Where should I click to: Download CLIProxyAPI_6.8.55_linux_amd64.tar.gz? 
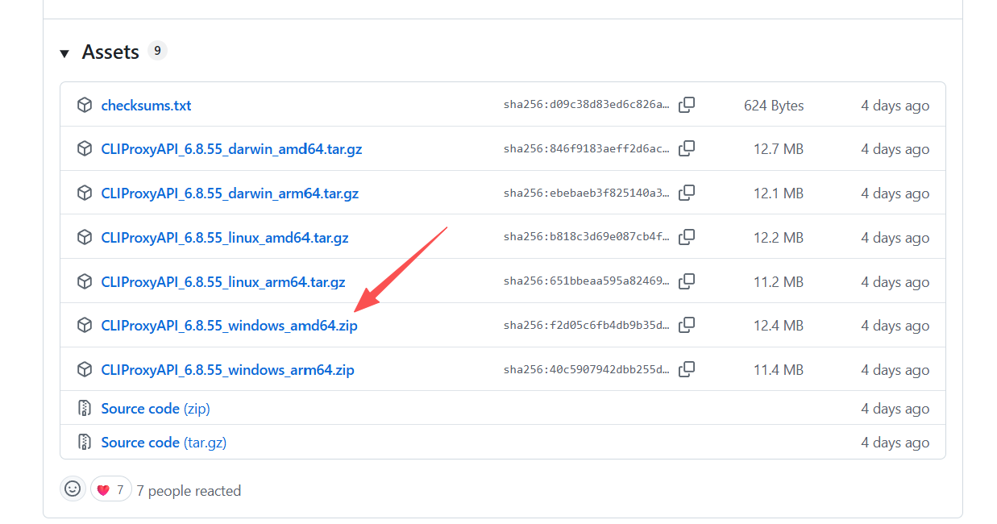(225, 238)
